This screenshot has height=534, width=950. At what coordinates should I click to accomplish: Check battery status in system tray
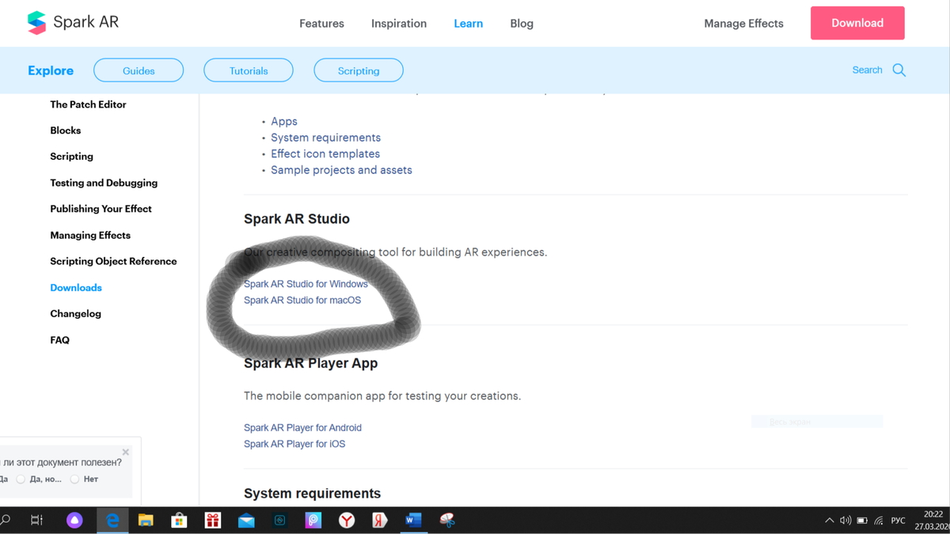coord(862,521)
